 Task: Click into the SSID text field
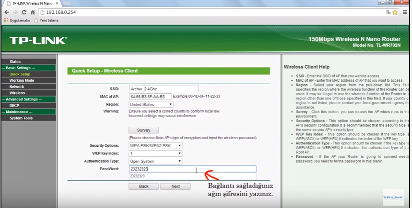point(163,89)
